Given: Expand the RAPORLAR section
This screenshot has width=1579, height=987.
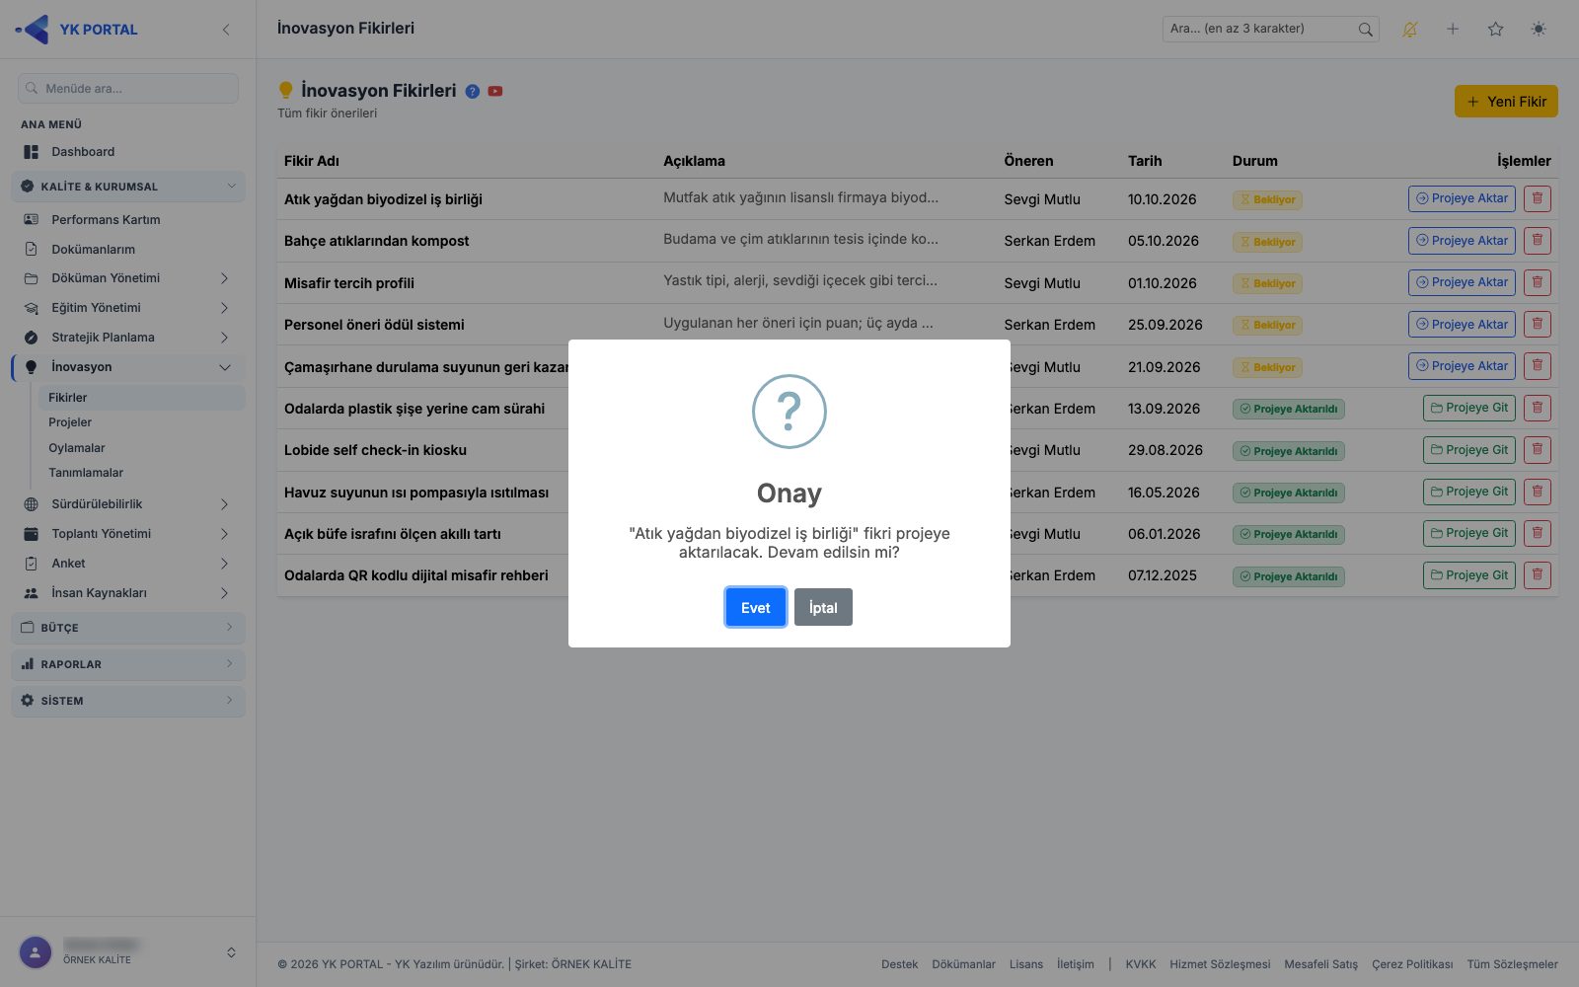Looking at the screenshot, I should (x=128, y=664).
